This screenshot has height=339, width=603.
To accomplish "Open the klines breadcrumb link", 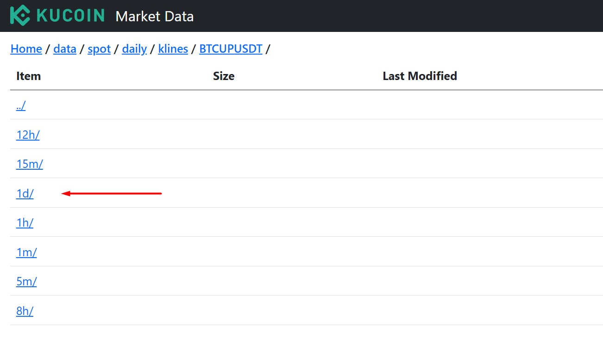I will (173, 49).
